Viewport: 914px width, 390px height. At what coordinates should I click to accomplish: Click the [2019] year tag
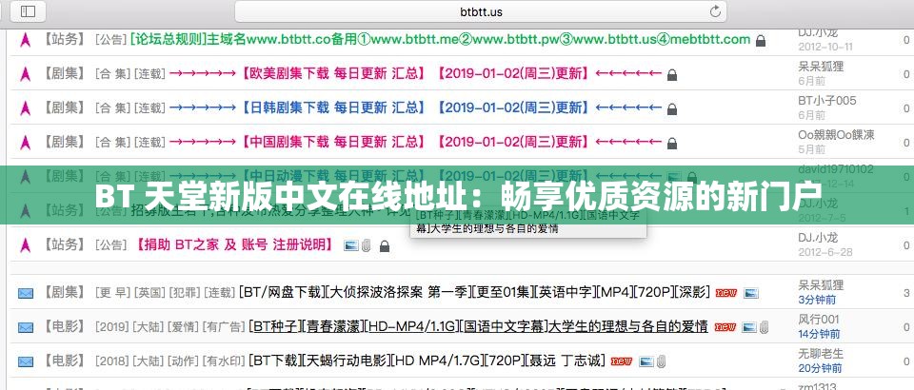[x=112, y=327]
